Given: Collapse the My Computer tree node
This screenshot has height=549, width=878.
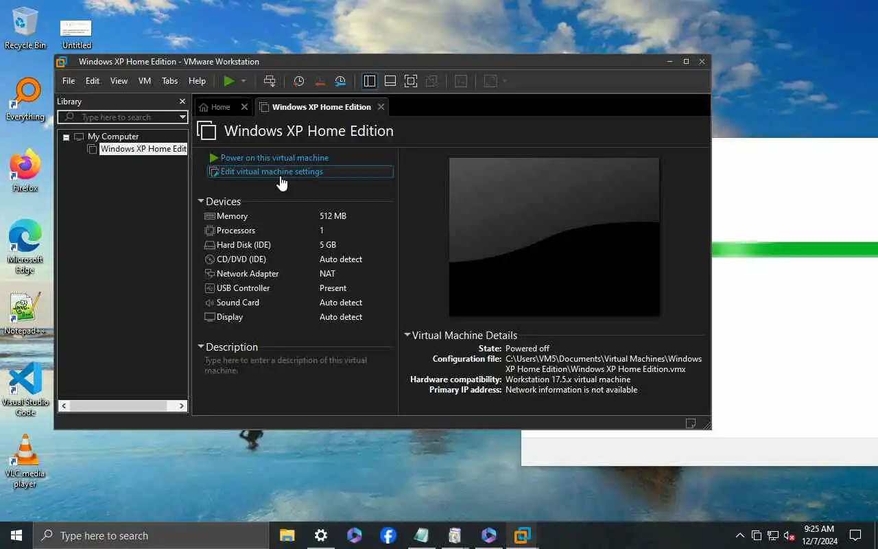Looking at the screenshot, I should pos(67,137).
